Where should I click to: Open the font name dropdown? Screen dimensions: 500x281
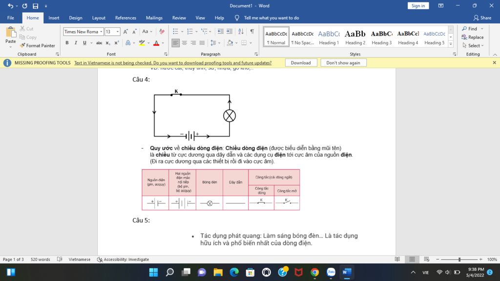click(x=101, y=32)
